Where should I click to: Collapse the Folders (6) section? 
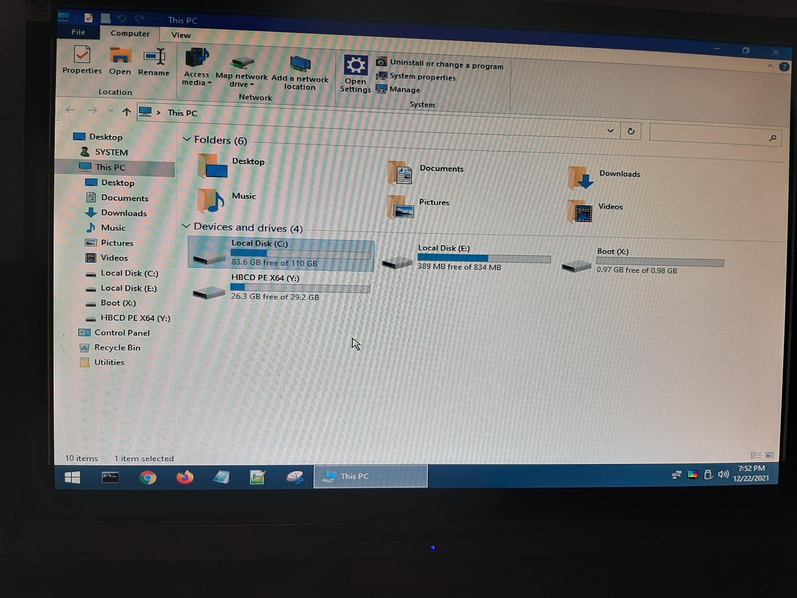[x=186, y=139]
